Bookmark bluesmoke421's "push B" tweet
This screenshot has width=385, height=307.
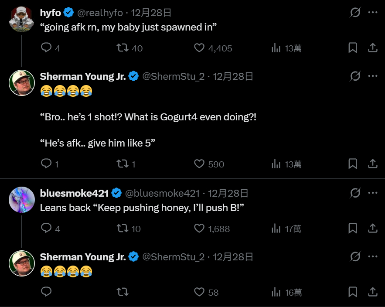(x=353, y=229)
